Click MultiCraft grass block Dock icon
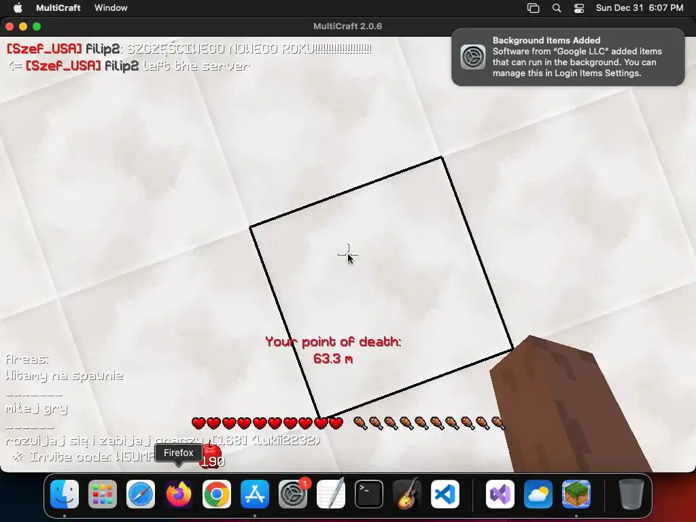 coord(576,494)
